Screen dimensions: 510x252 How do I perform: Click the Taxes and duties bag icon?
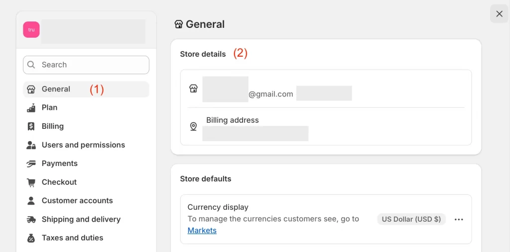tap(31, 238)
